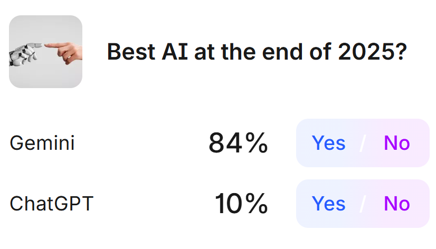The image size is (436, 249).
Task: Buy Yes on Gemini
Action: pyautogui.click(x=328, y=143)
